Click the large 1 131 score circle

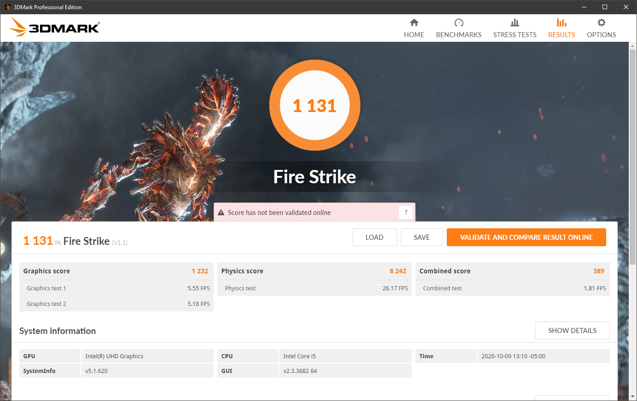pos(315,106)
